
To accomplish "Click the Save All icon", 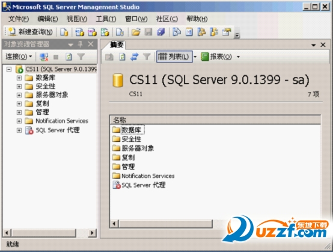I will coord(160,32).
